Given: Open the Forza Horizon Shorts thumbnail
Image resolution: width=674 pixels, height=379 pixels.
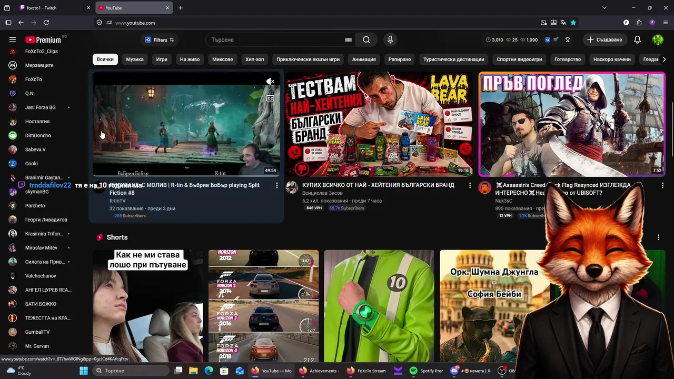Looking at the screenshot, I should [x=263, y=306].
